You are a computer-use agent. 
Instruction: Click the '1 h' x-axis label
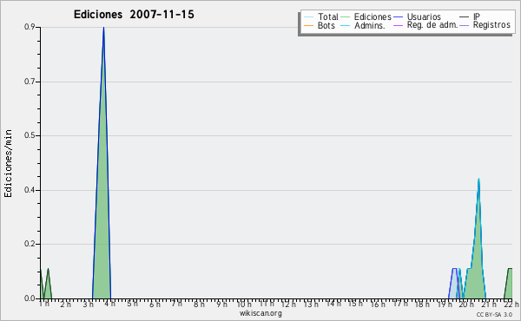click(44, 304)
